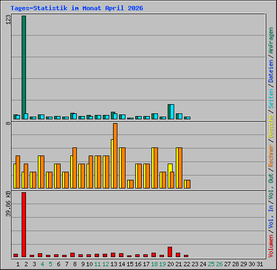Image resolution: width=277 pixels, height=270 pixels.
Task: Click the 'Volumen' legend label
Action: [271, 246]
